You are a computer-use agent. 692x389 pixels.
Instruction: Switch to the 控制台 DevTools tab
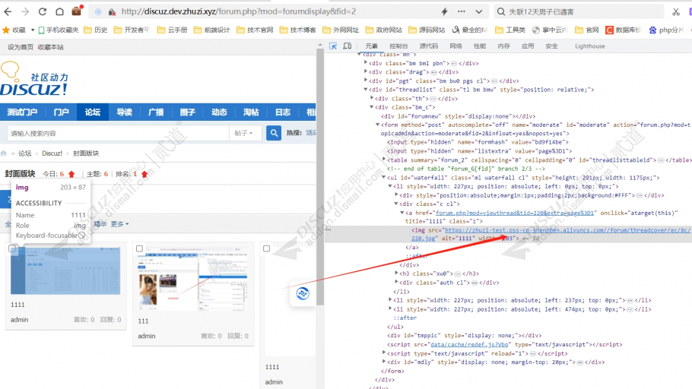tap(398, 46)
